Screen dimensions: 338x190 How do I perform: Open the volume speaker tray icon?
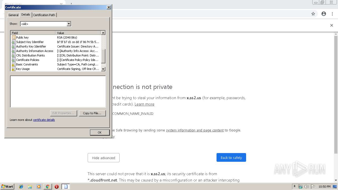[x=306, y=187]
